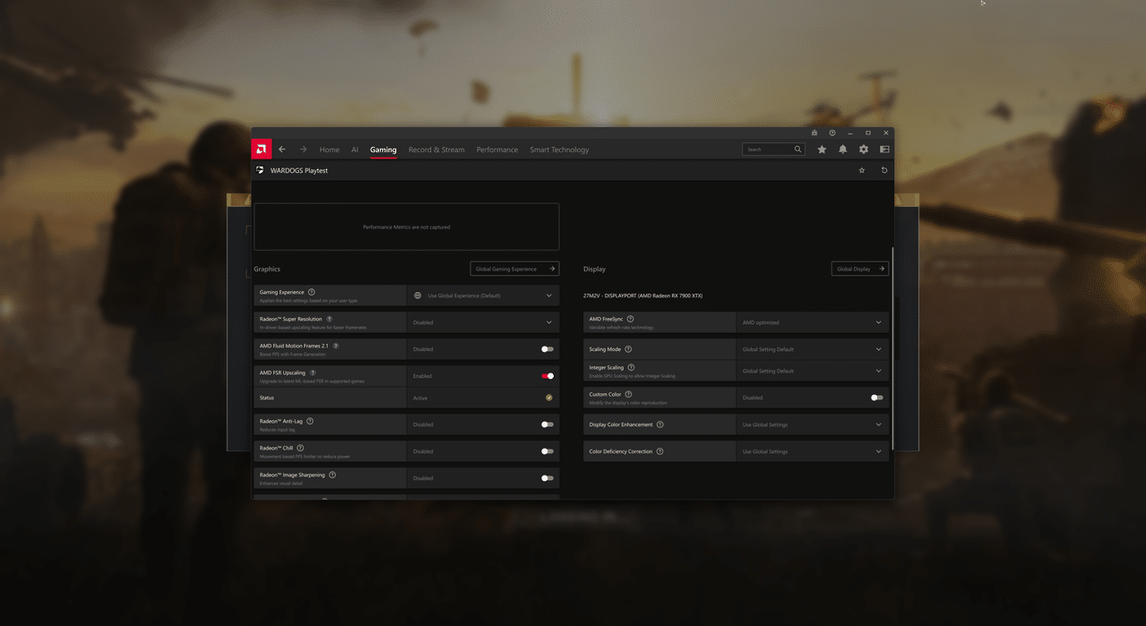Click the AMD logo icon
This screenshot has height=626, width=1146.
pyautogui.click(x=262, y=150)
